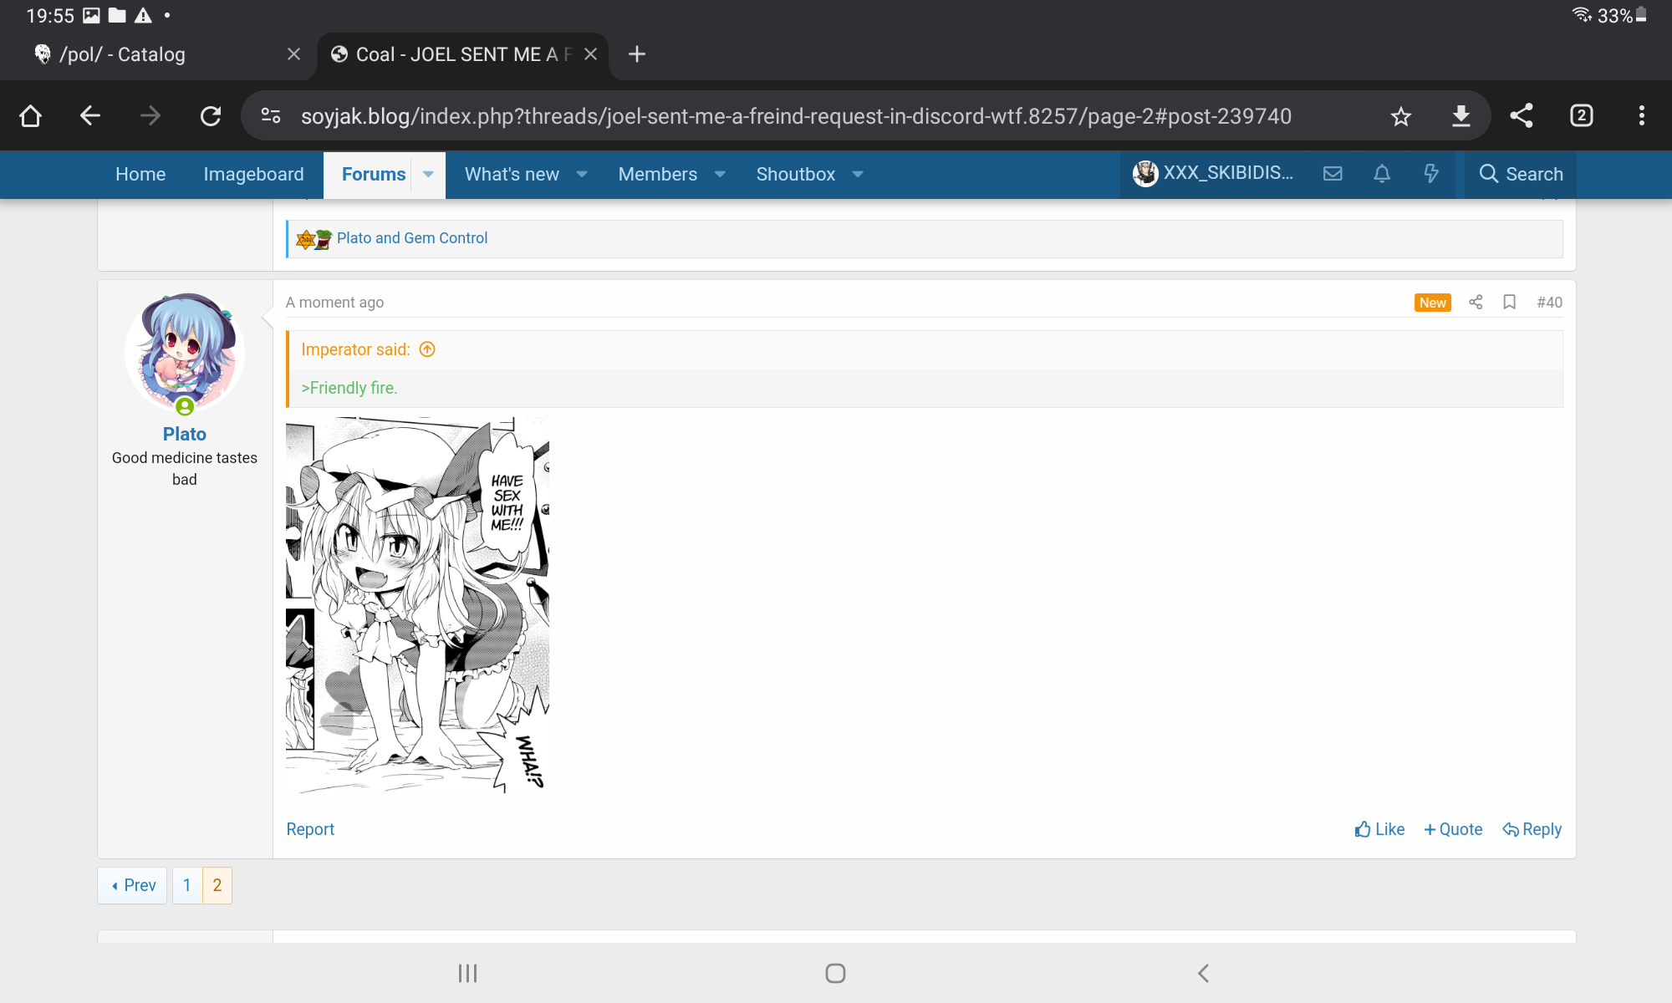
Task: Tap the download icon in address bar
Action: [1461, 116]
